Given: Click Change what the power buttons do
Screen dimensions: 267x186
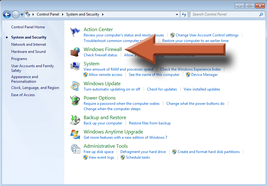Looking at the screenshot, I should click(195, 104).
